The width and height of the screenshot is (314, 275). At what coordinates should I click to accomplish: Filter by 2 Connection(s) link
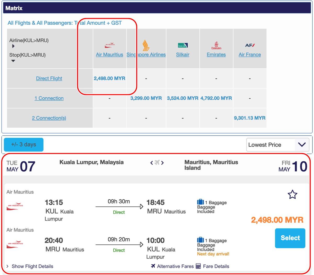[x=49, y=118]
